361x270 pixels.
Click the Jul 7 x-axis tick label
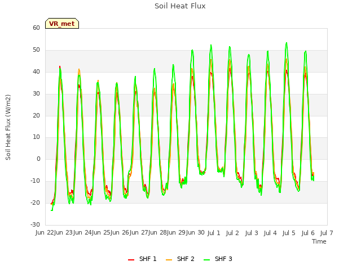click(327, 233)
